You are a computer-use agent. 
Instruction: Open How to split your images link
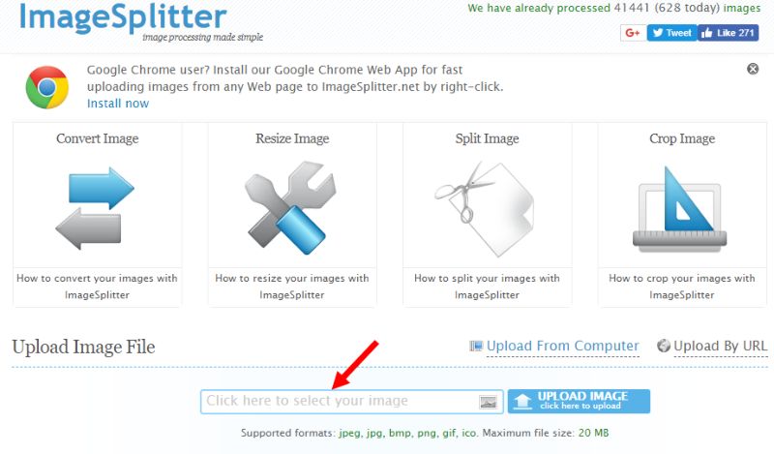tap(488, 287)
